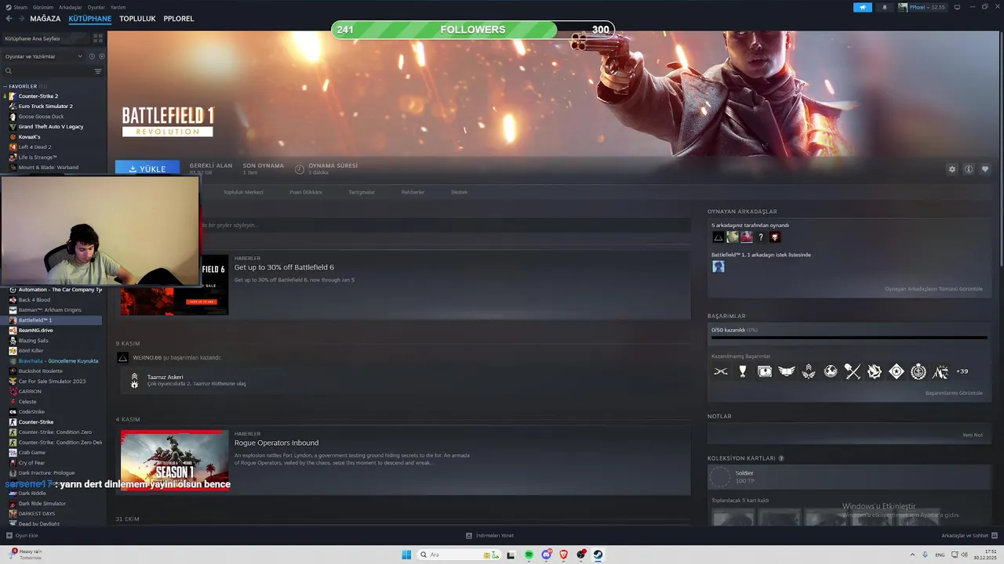Viewport: 1004px width, 564px height.
Task: Go to the TOPLULUK tab
Action: (x=137, y=18)
